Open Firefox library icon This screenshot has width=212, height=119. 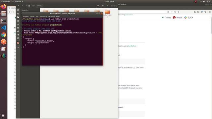pyautogui.click(x=195, y=12)
